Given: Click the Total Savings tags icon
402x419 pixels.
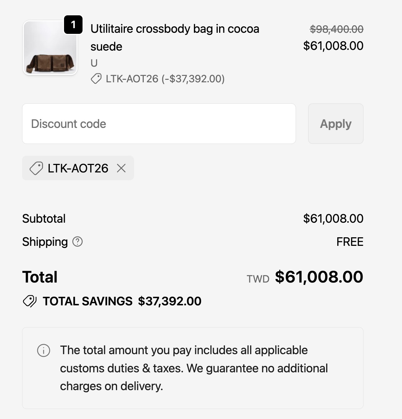Looking at the screenshot, I should click(x=30, y=301).
